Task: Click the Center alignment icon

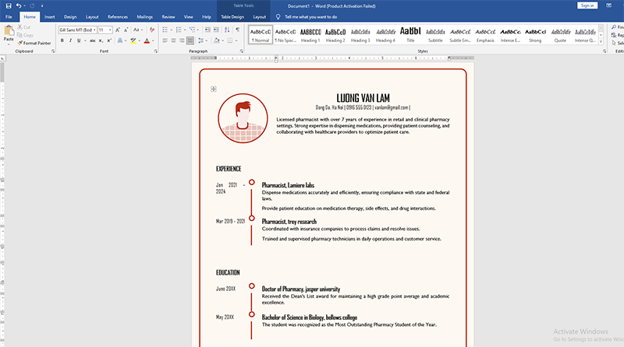Action: (173, 40)
